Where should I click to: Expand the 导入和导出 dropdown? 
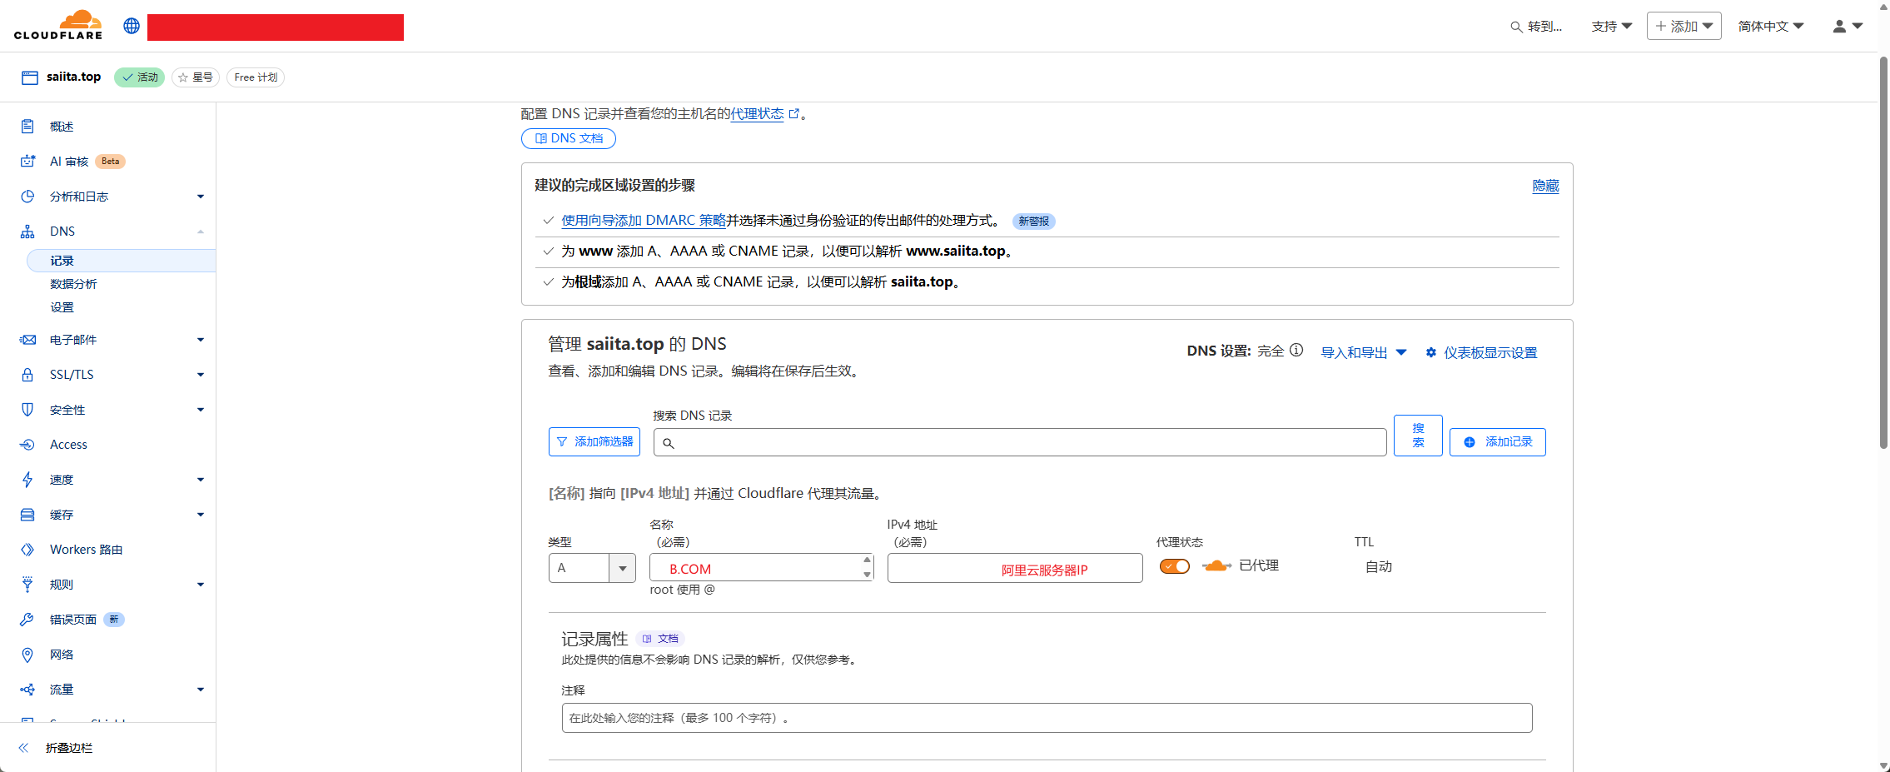click(x=1363, y=353)
